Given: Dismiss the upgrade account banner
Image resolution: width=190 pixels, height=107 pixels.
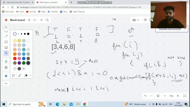Looking at the screenshot, I should click(x=185, y=29).
